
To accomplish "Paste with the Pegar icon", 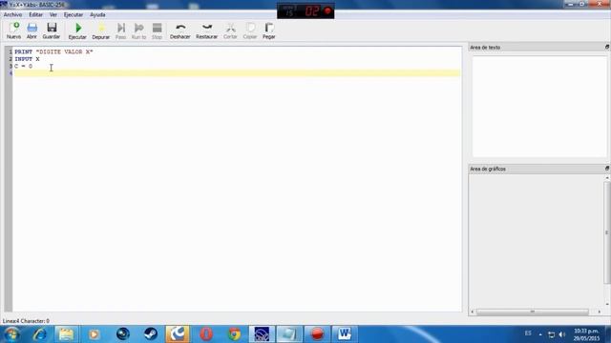I will pos(269,30).
